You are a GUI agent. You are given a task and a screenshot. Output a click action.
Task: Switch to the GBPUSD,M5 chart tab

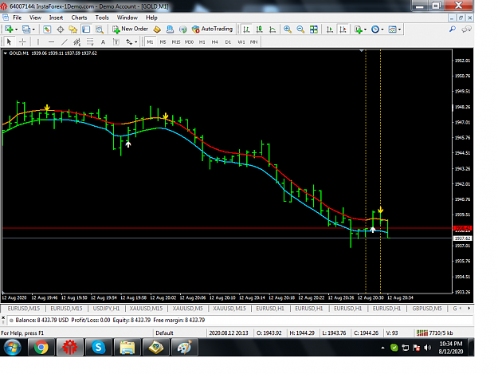point(427,309)
